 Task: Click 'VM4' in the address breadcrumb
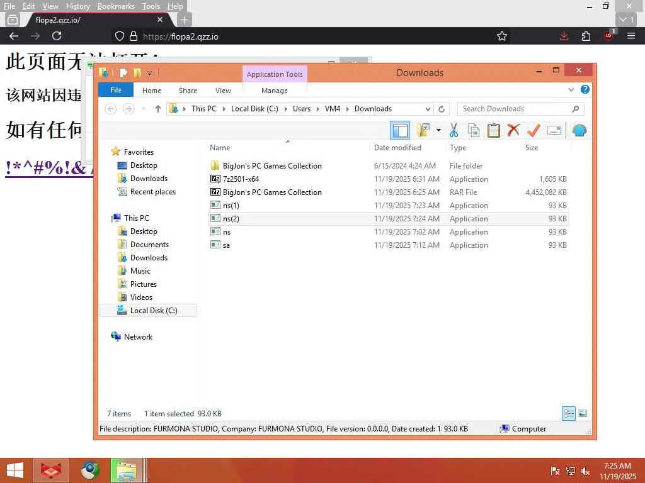point(333,109)
